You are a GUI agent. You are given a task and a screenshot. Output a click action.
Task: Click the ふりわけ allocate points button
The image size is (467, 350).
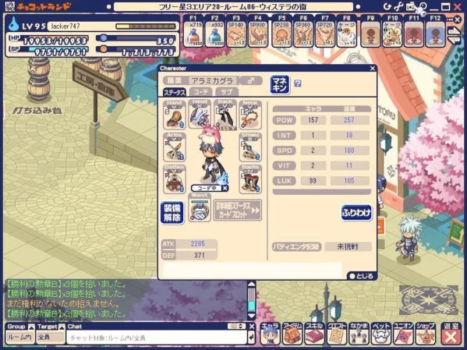click(356, 212)
